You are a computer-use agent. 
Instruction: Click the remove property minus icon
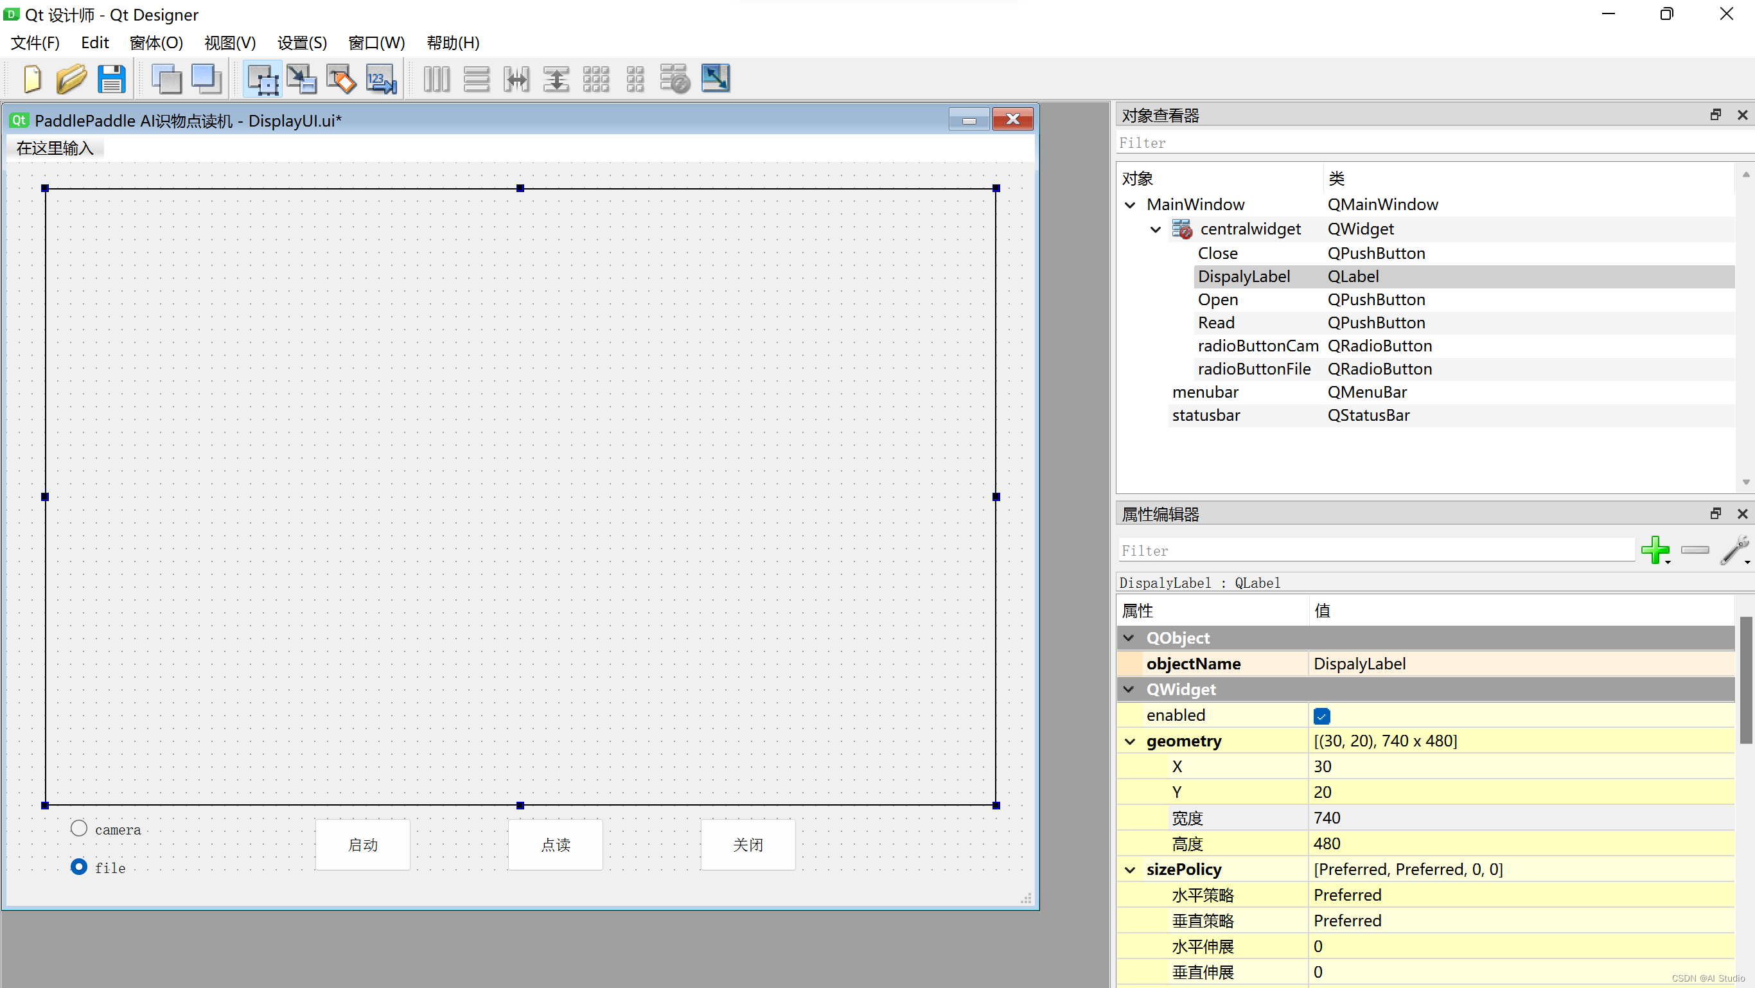pos(1695,550)
